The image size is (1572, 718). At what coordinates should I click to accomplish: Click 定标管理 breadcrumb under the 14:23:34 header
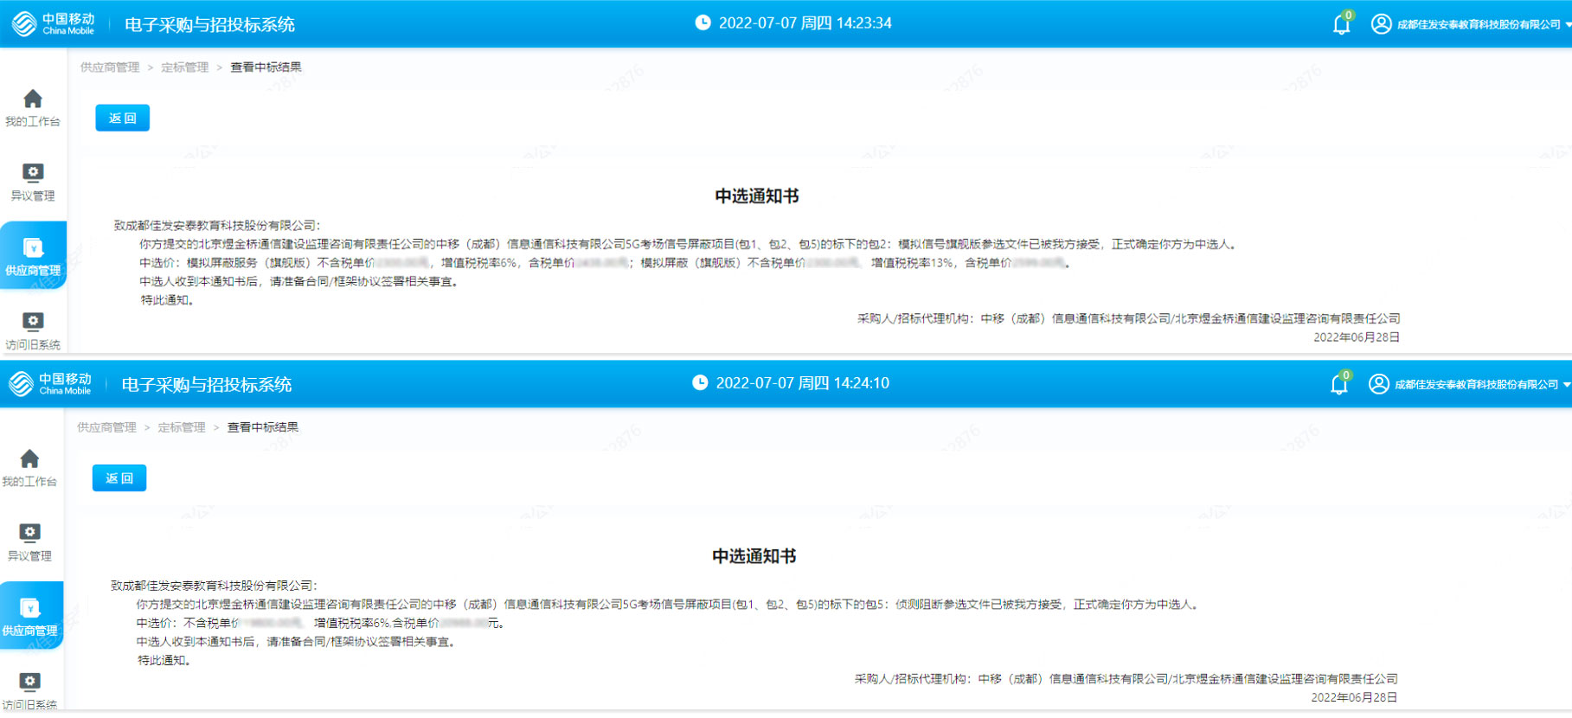coord(184,67)
